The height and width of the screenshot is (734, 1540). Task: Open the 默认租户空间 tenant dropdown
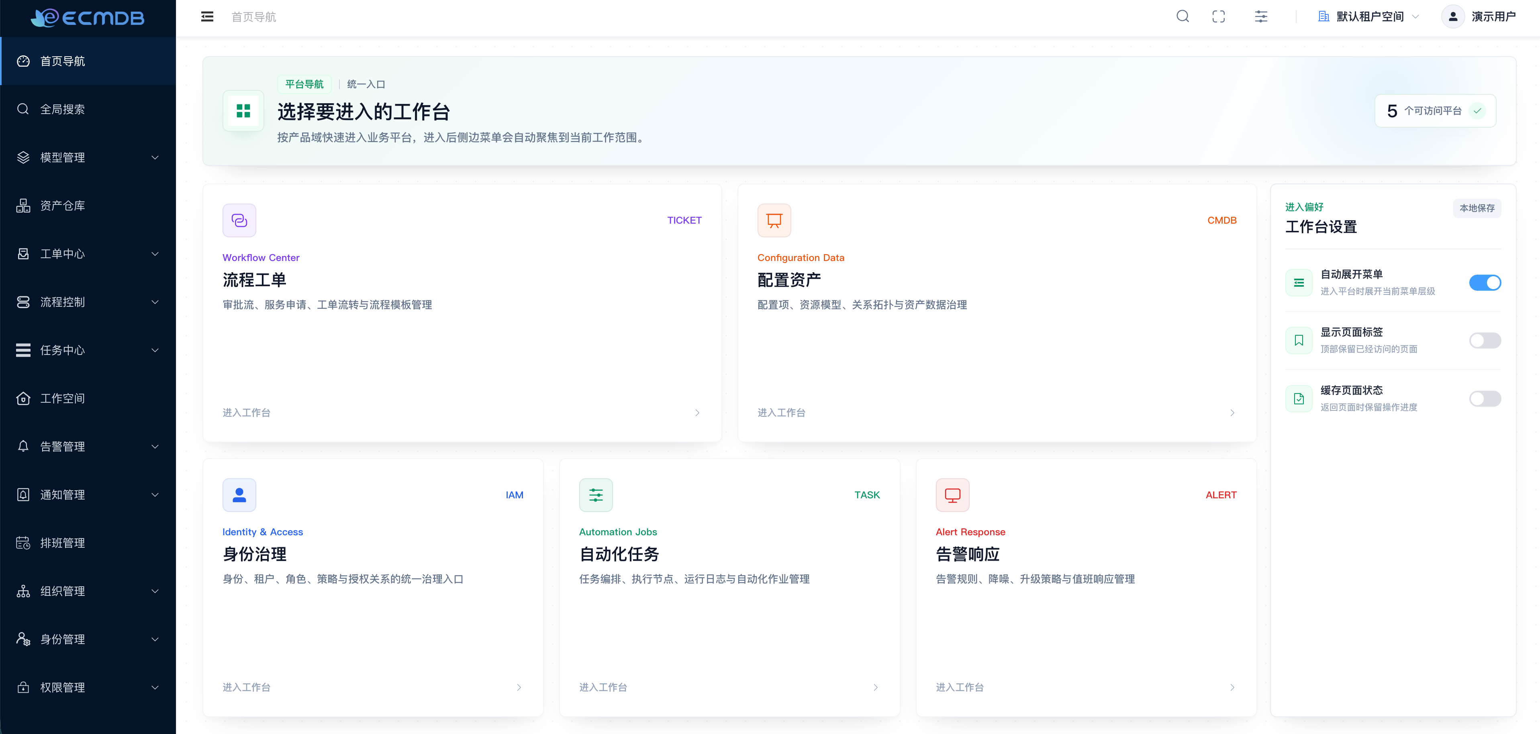point(1368,17)
